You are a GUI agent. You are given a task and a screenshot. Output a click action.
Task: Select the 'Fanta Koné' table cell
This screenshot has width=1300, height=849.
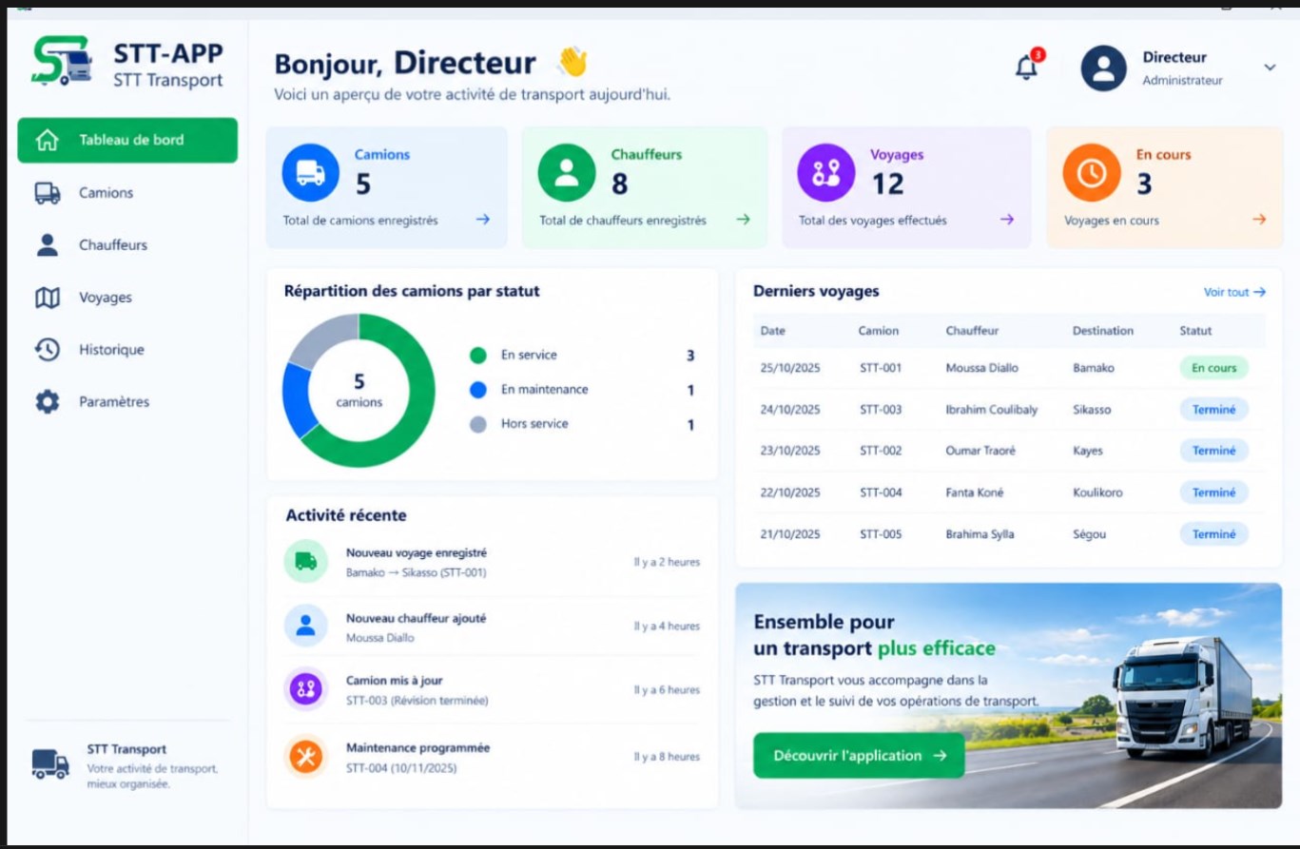pos(974,492)
